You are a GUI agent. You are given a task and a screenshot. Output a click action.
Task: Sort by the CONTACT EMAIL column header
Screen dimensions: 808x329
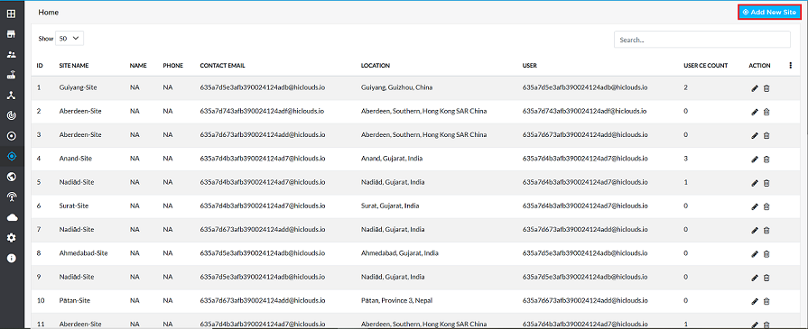(x=223, y=66)
